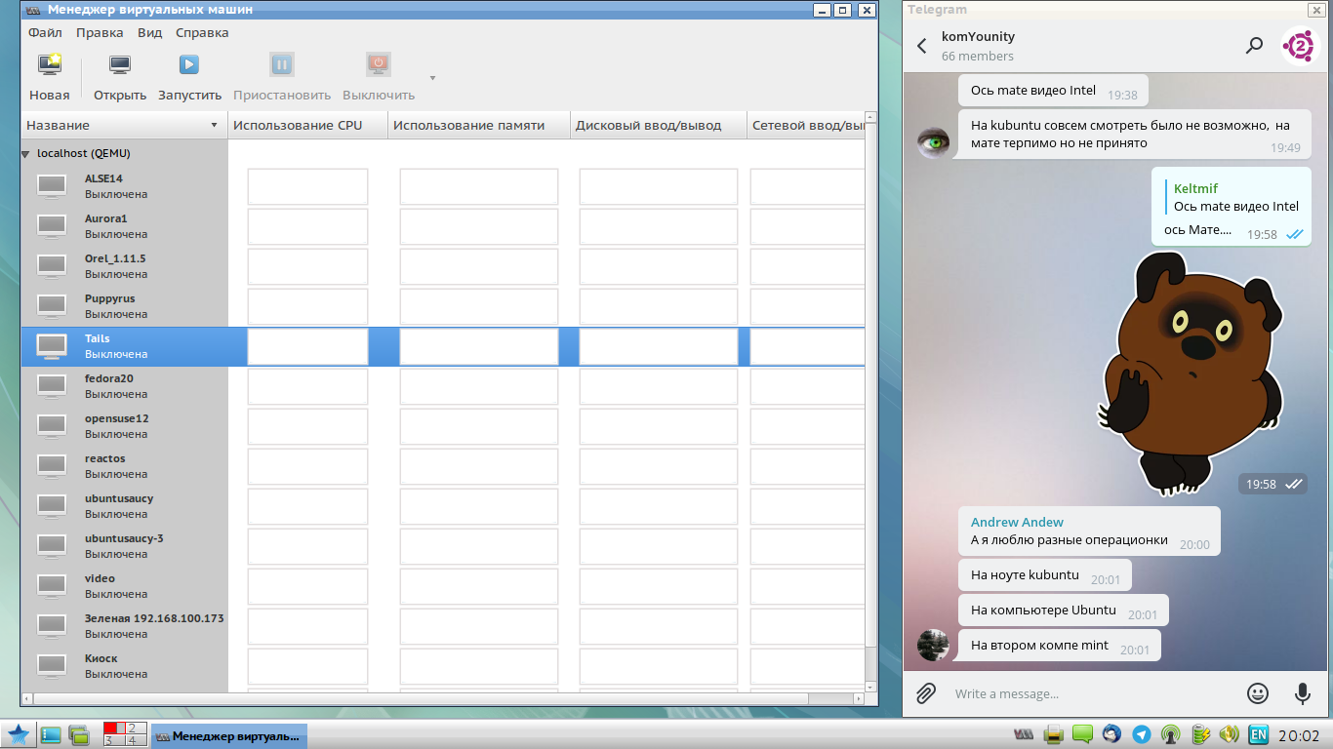The width and height of the screenshot is (1333, 749).
Task: Click the video VM monitor icon
Action: 52,586
